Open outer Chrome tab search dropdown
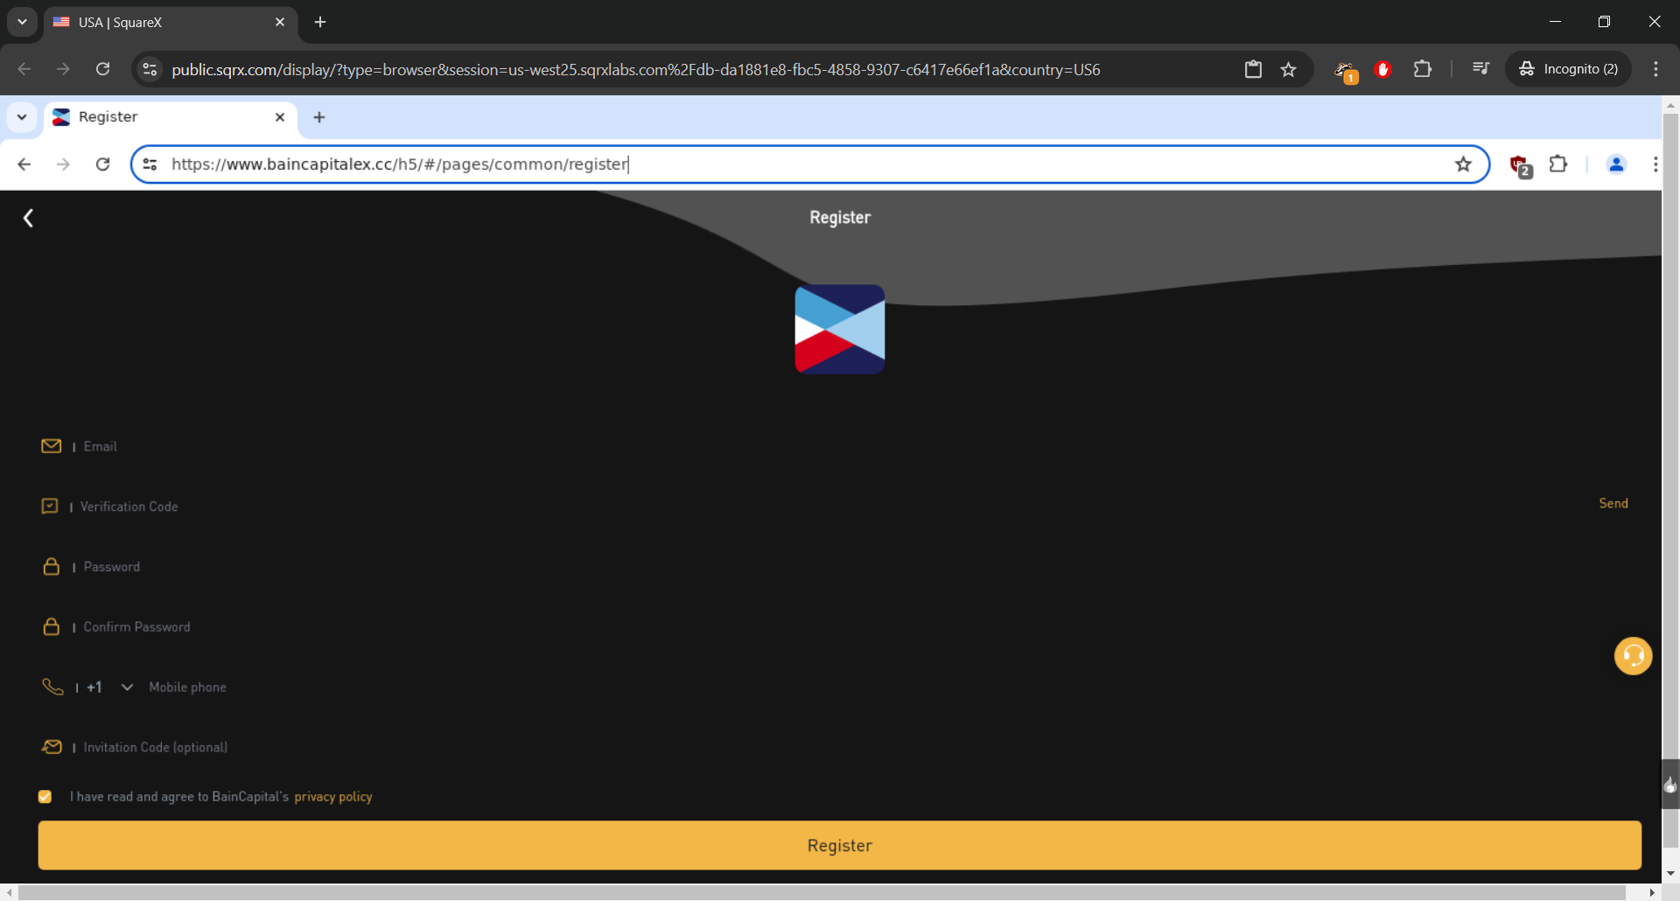1680x901 pixels. [22, 22]
